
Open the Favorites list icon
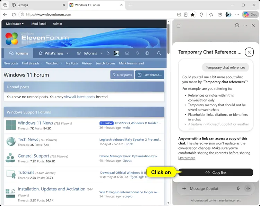point(211,15)
